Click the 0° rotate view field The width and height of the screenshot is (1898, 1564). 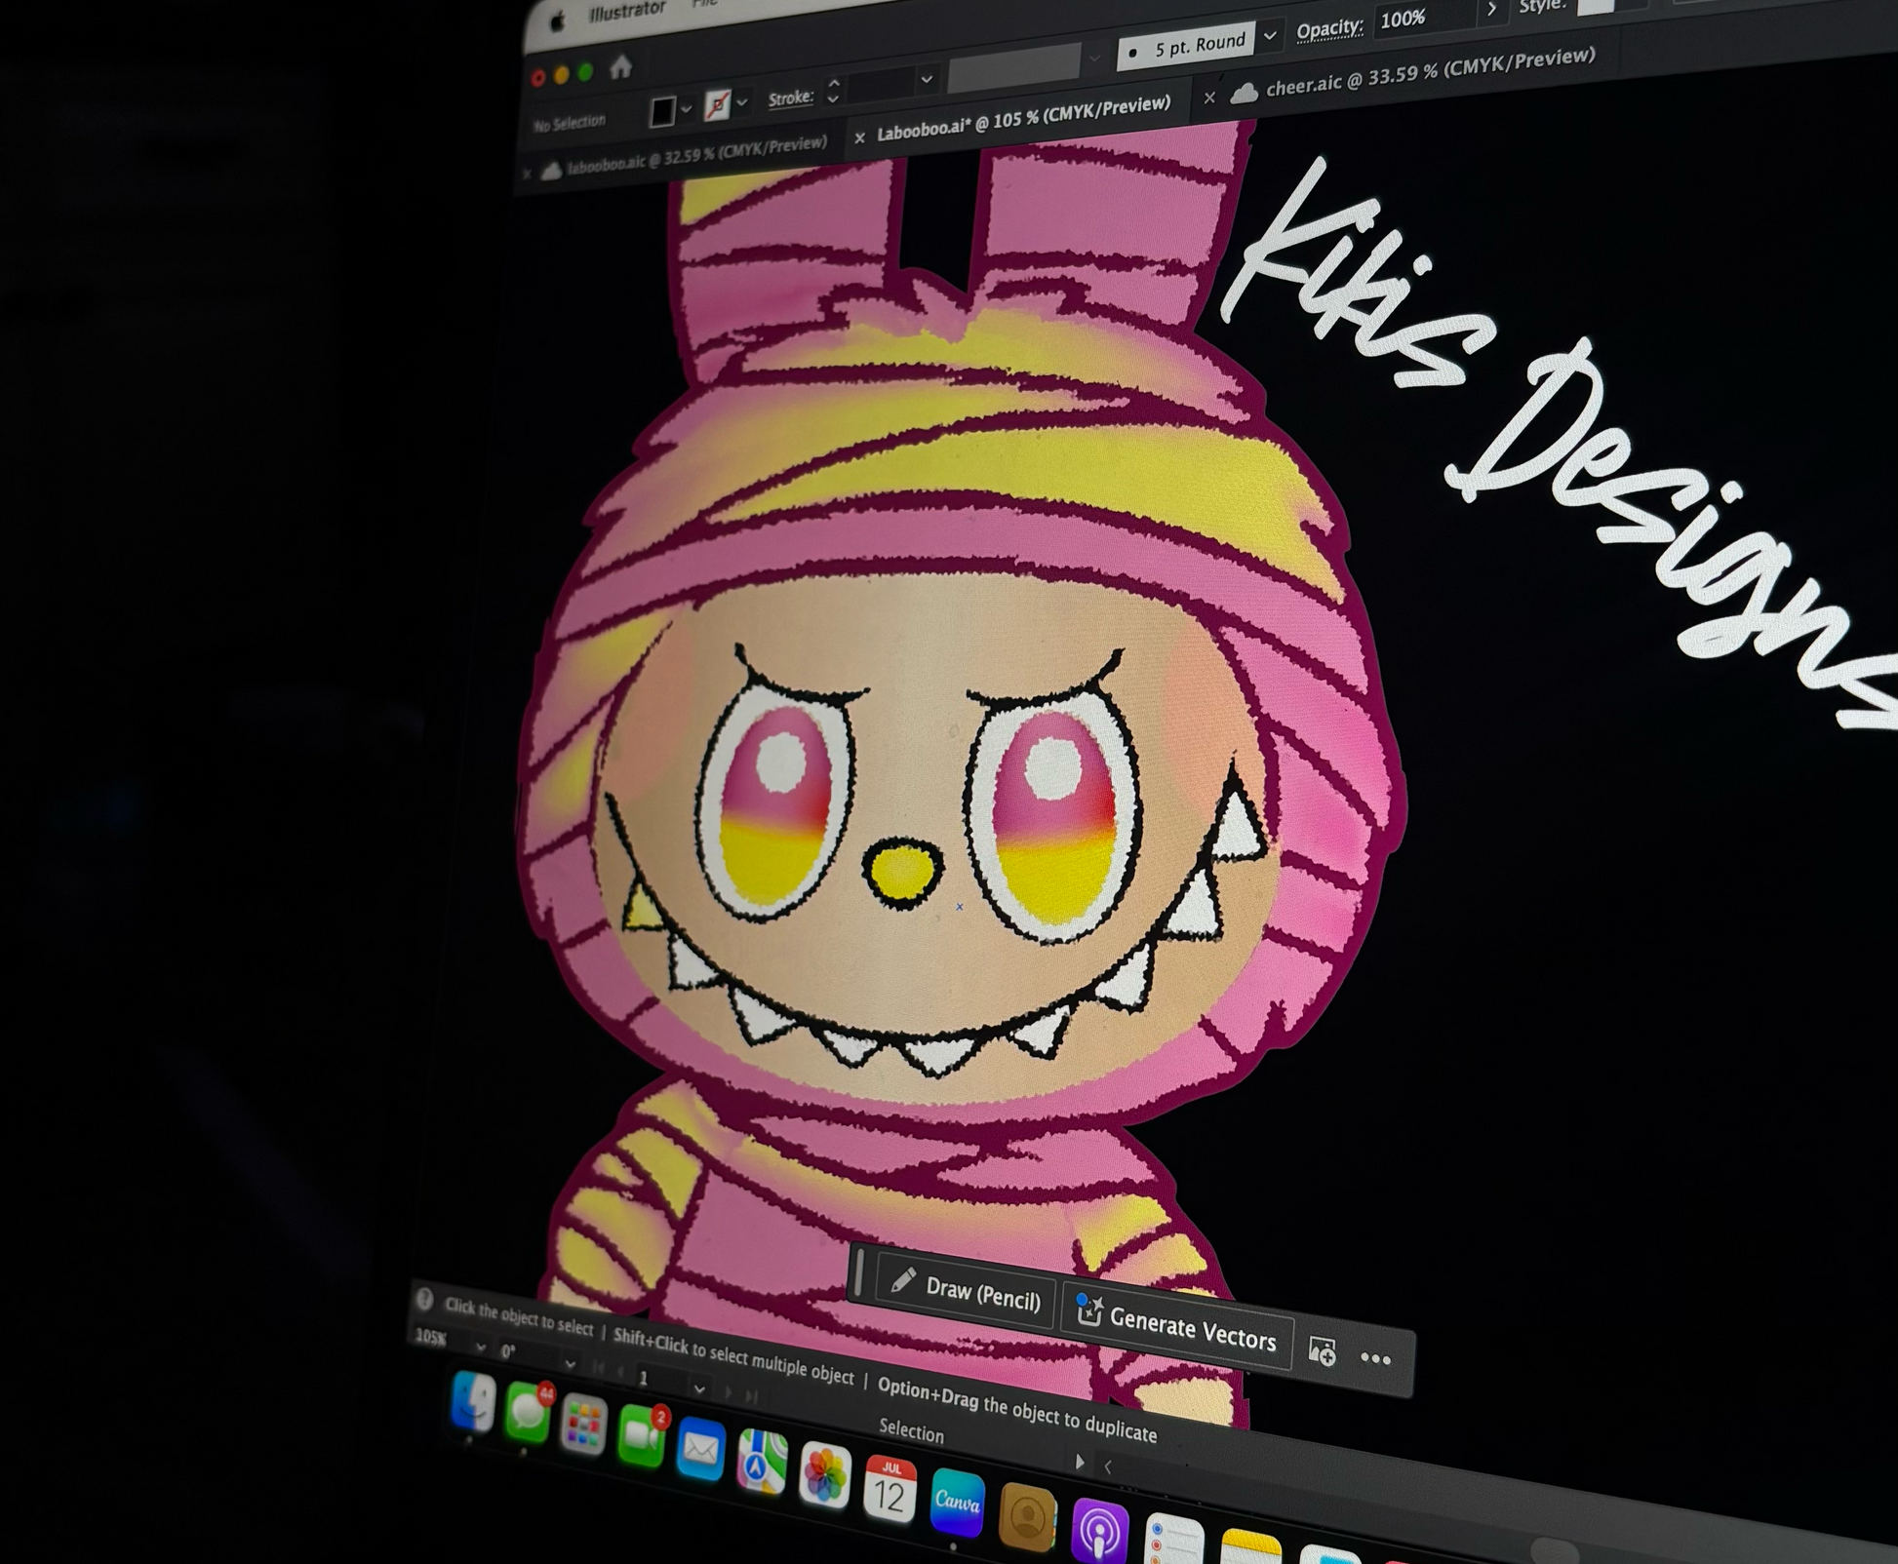coord(527,1353)
